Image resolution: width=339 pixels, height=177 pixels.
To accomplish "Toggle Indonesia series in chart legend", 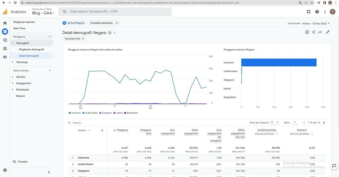I will click(75, 113).
